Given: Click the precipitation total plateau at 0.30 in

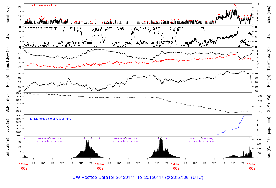Looking at the screenshot, I should click(x=248, y=115).
